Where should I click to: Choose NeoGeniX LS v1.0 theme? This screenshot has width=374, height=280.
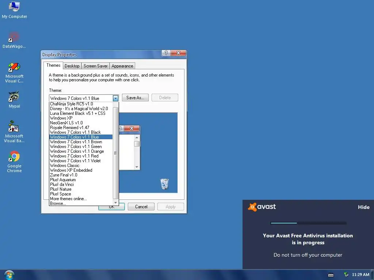click(81, 123)
